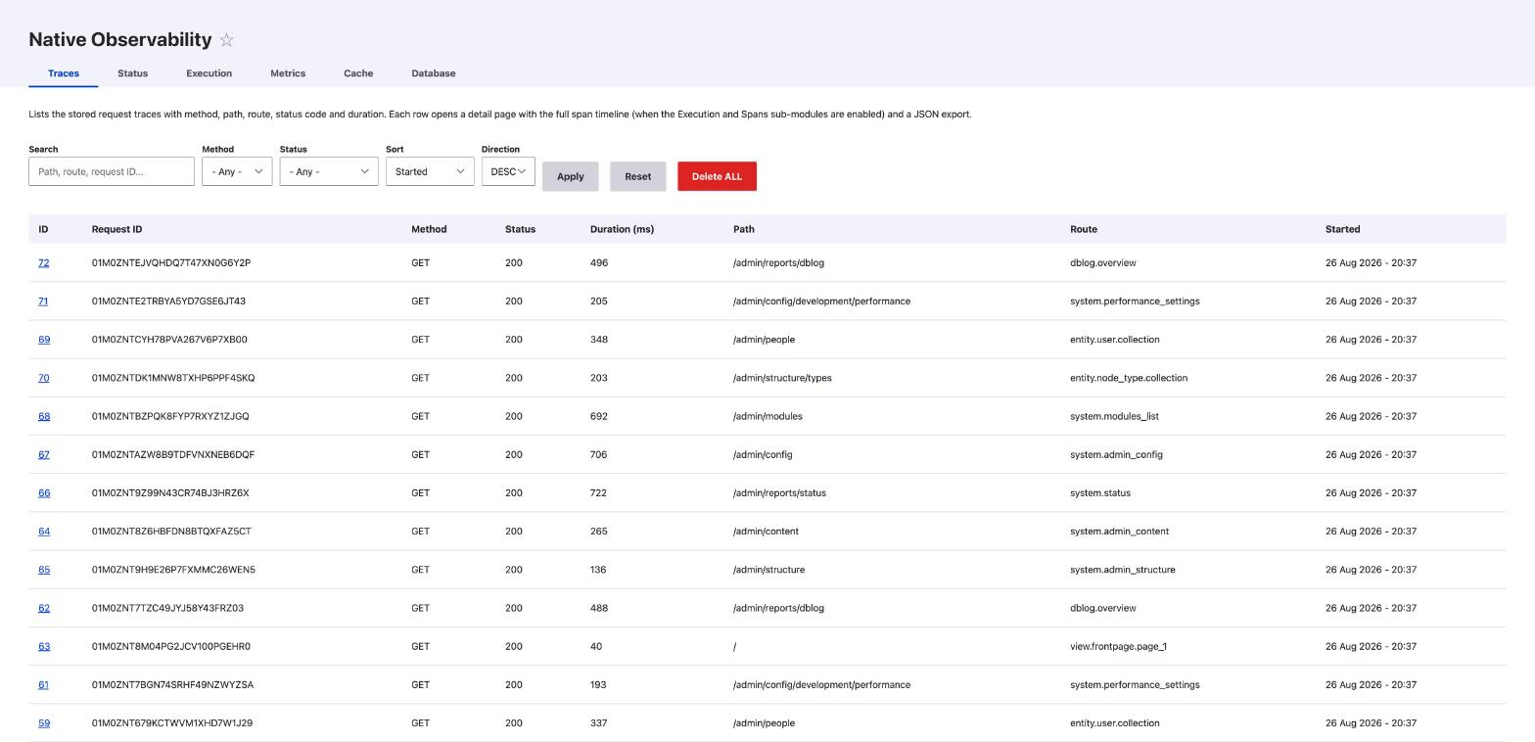Click the Status column header in table
This screenshot has height=742, width=1535.
pyautogui.click(x=520, y=229)
